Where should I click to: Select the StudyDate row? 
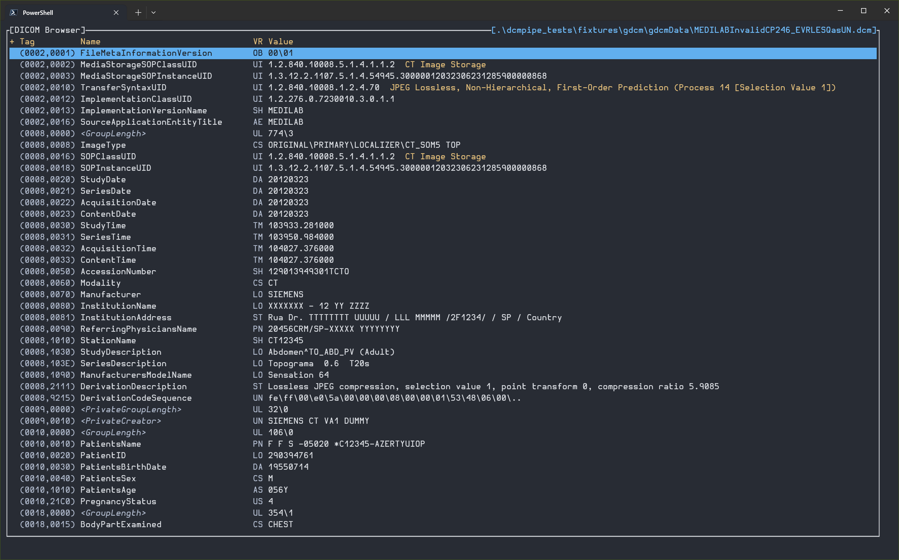(443, 179)
